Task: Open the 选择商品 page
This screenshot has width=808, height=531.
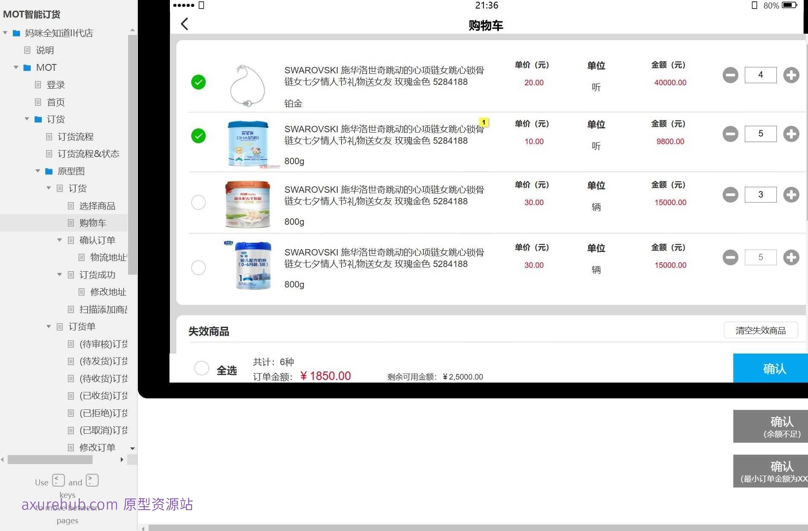Action: tap(97, 206)
